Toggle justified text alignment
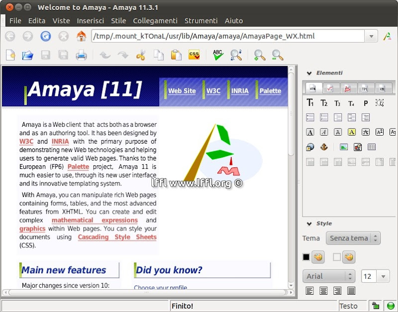398x312 pixels. [x=351, y=290]
